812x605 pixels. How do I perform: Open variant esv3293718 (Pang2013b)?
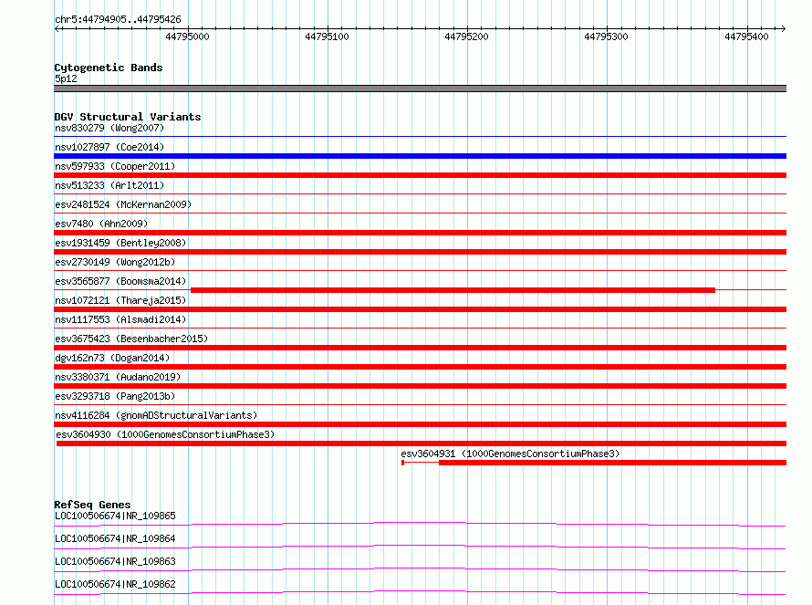(x=115, y=396)
